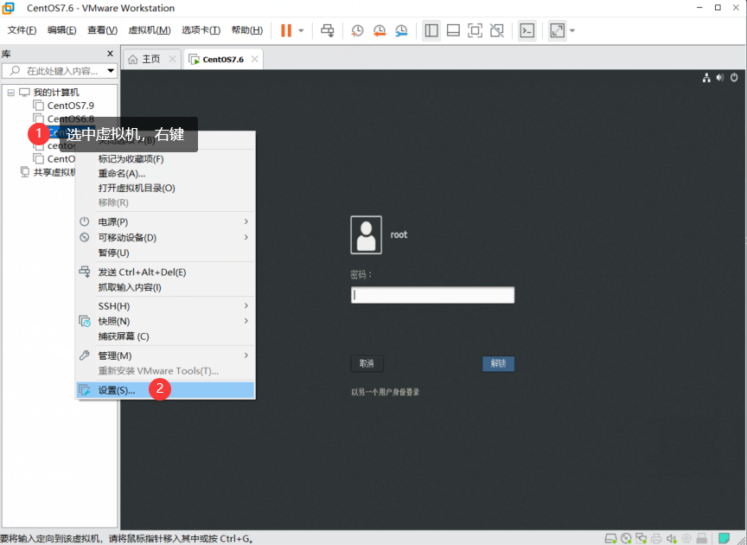Open stretch display options dropdown arrow

coord(572,30)
